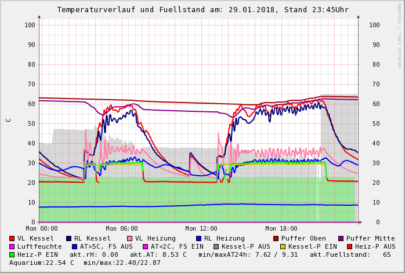Screen dimensions: 405x273
Task: Click the AT<2C, FS EIN swatch
Action: click(146, 246)
